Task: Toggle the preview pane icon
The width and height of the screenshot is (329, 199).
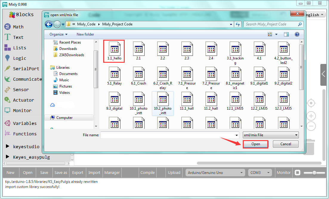Action: click(x=286, y=34)
